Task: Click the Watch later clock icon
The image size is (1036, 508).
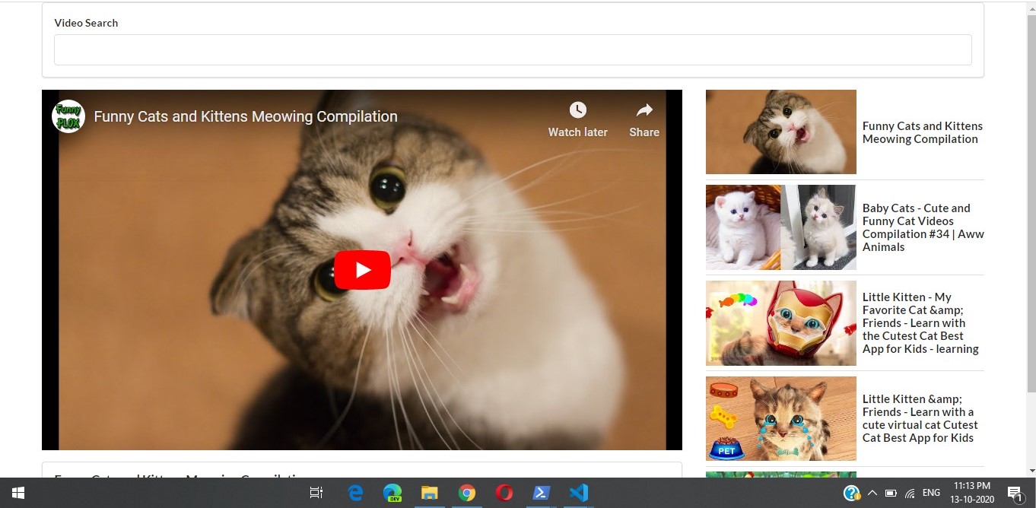Action: (578, 110)
